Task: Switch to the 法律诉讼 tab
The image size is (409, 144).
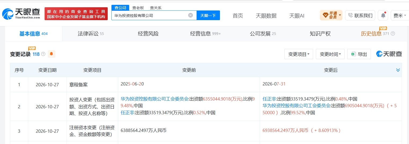Action: point(91,34)
